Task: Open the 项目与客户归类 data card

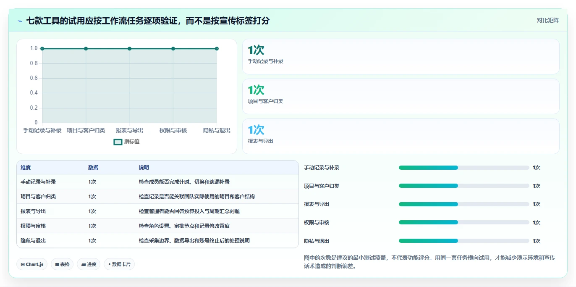Action: click(x=401, y=97)
